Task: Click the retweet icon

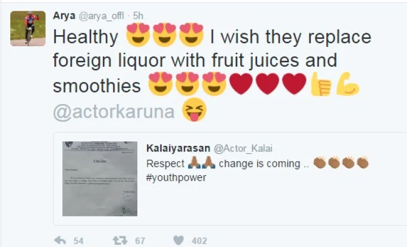Action: 120,241
